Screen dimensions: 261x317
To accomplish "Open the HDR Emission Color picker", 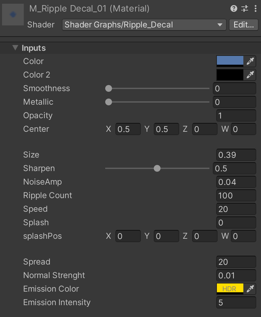I will click(x=230, y=289).
